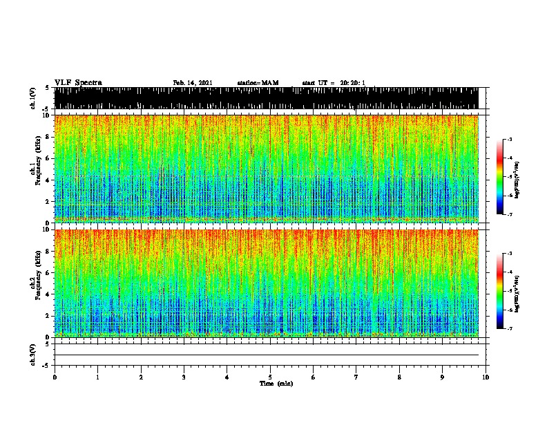Click the ch.3(V) axis label
This screenshot has height=423, width=547.
click(x=33, y=355)
